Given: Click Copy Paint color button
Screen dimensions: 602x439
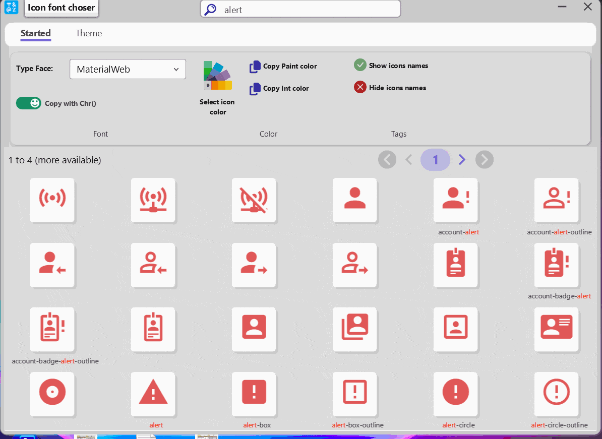Looking at the screenshot, I should [283, 67].
